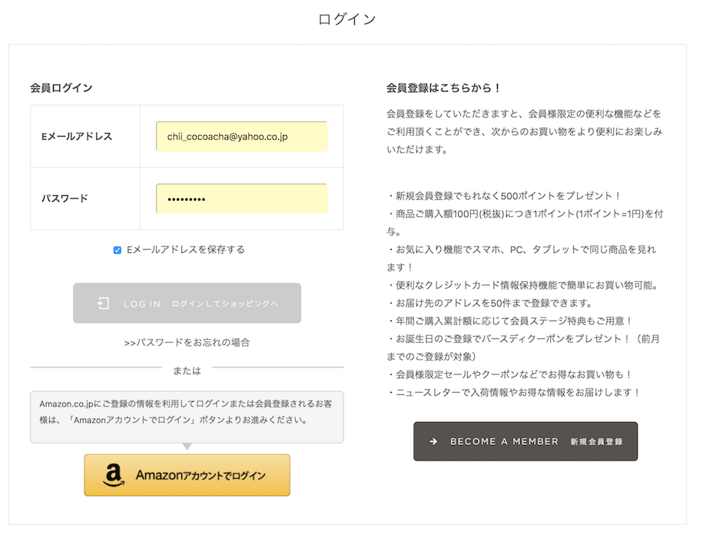
Task: Click the または divider text
Action: pyautogui.click(x=187, y=370)
